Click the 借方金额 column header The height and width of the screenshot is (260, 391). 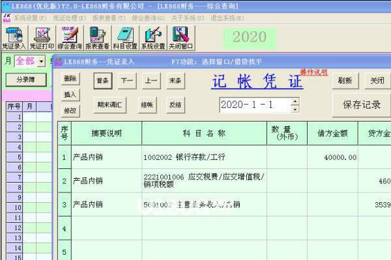tap(332, 133)
